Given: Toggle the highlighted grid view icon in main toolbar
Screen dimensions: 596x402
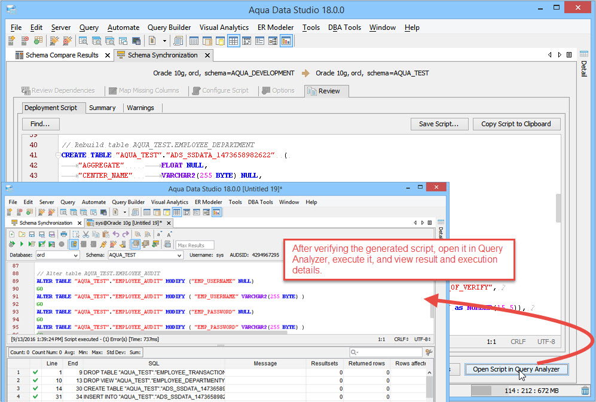Looking at the screenshot, I should click(x=233, y=41).
